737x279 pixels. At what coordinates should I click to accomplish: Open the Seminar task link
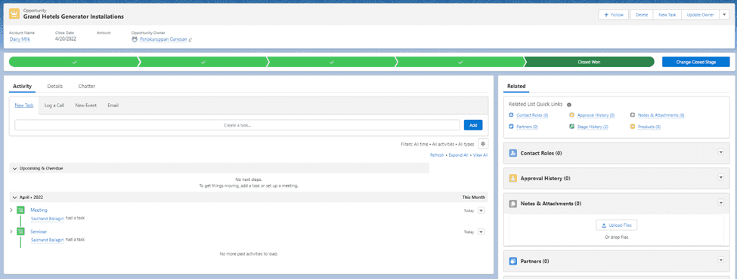(x=39, y=231)
